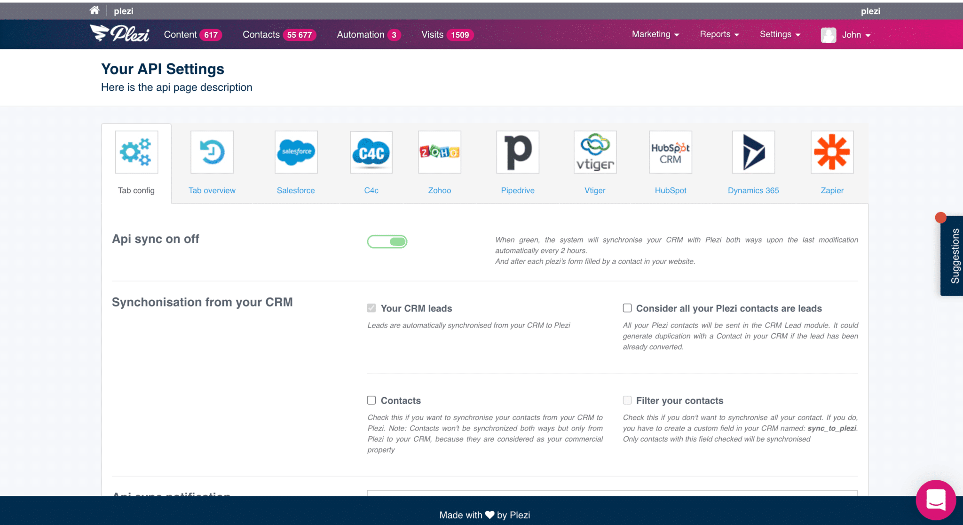This screenshot has height=525, width=963.
Task: Open the John user dropdown
Action: [856, 35]
